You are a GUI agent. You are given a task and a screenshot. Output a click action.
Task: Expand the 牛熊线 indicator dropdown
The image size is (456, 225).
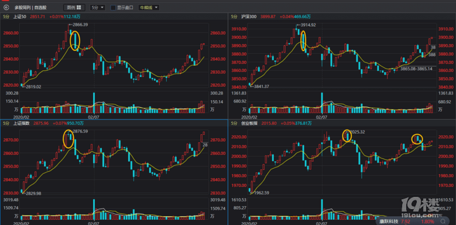(x=149, y=8)
